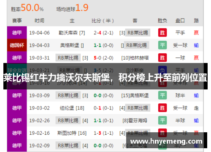Select the 德甲 tag in the 19-04-06 row
Viewport: 211px width, 152px height.
[x=17, y=33]
